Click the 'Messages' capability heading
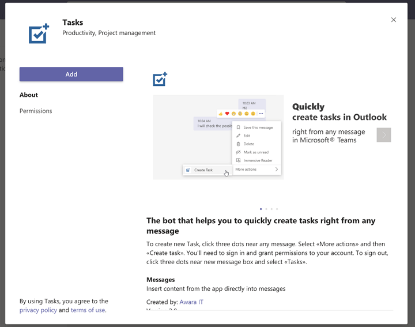The image size is (415, 327). click(161, 280)
